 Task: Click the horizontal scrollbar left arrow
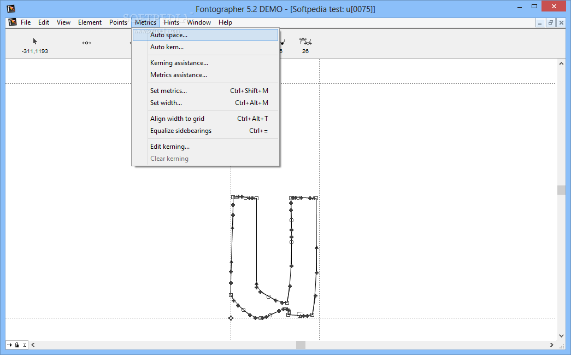pyautogui.click(x=33, y=345)
